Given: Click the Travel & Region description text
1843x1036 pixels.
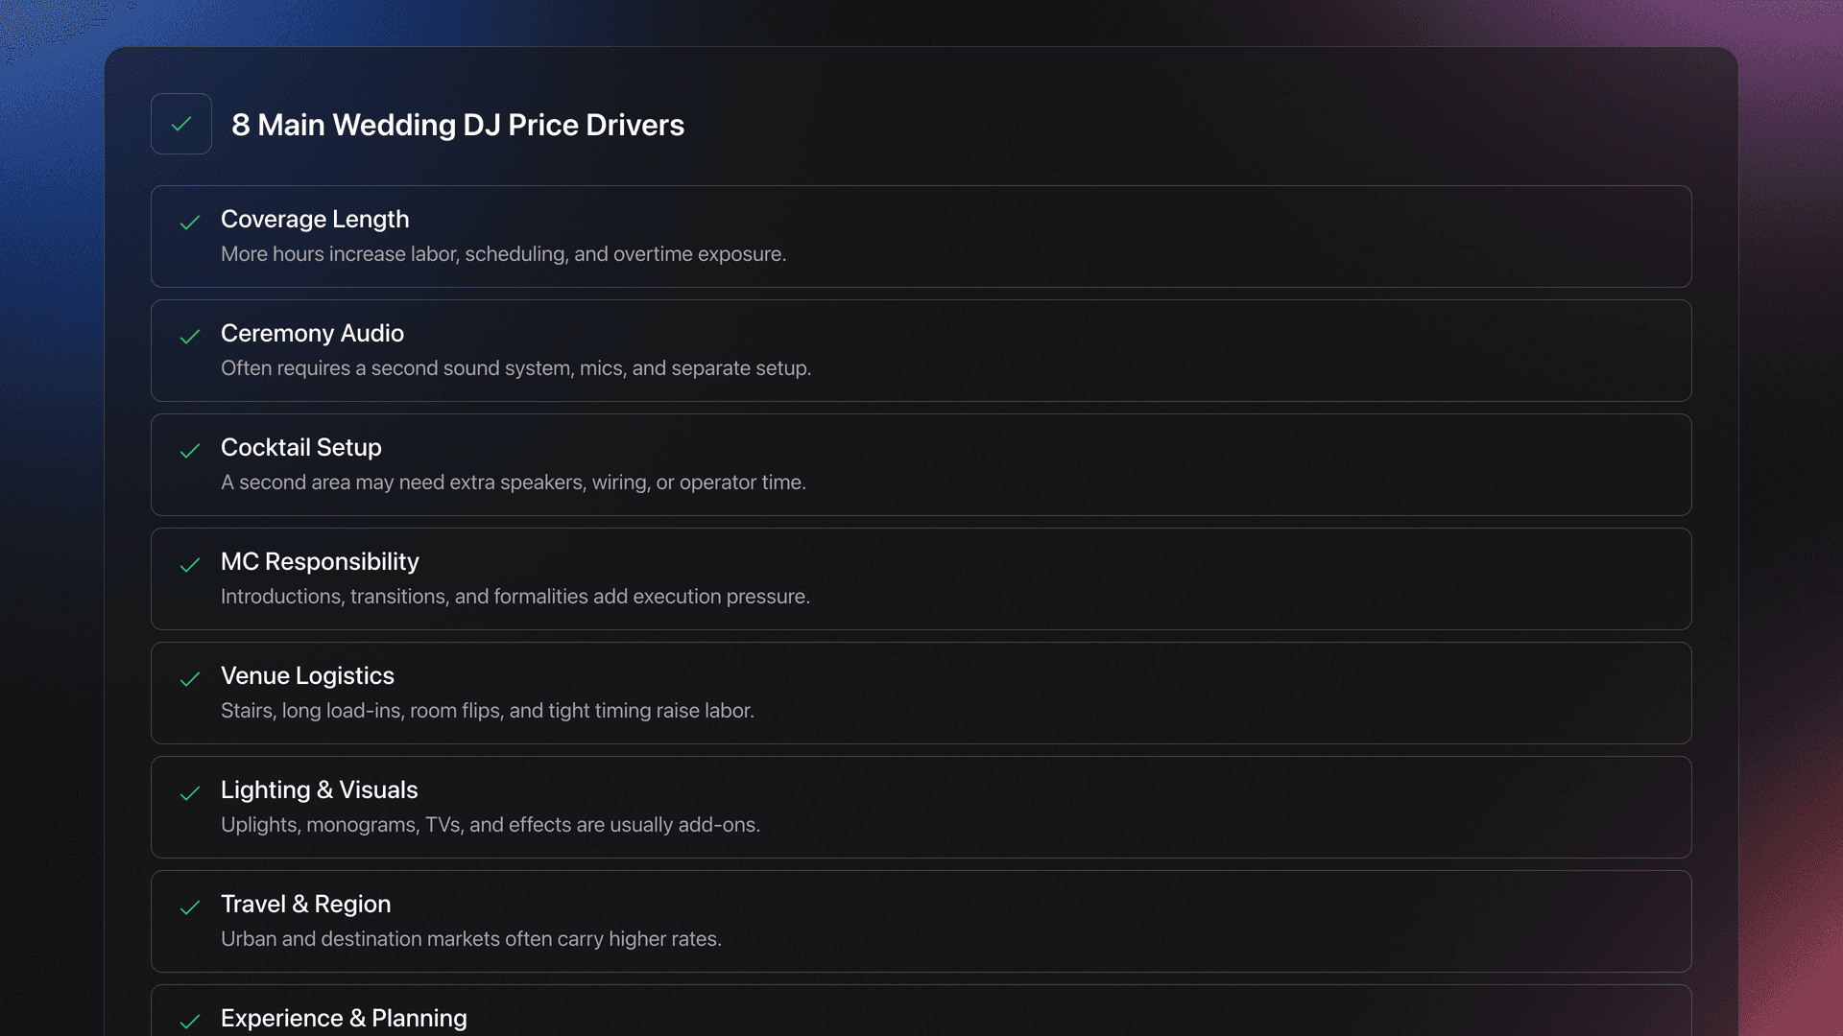Looking at the screenshot, I should pyautogui.click(x=471, y=939).
